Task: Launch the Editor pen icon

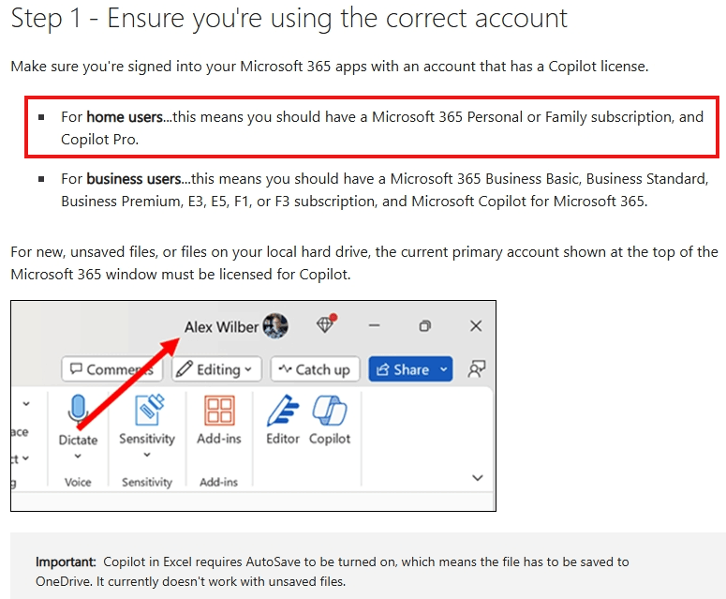Action: tap(282, 411)
